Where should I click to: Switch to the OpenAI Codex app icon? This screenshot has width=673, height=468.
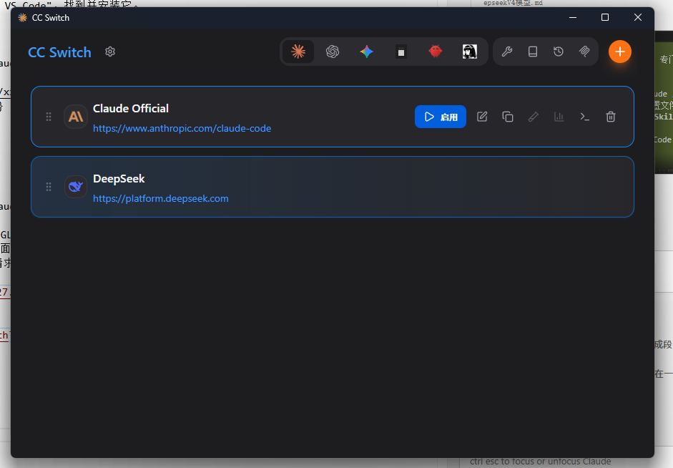[333, 52]
